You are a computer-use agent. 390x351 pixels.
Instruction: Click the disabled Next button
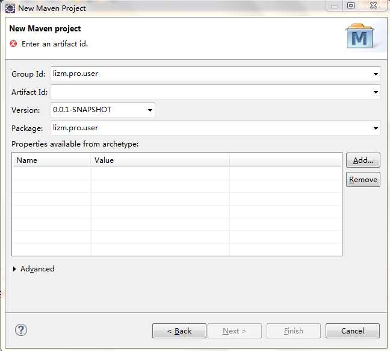(x=235, y=331)
